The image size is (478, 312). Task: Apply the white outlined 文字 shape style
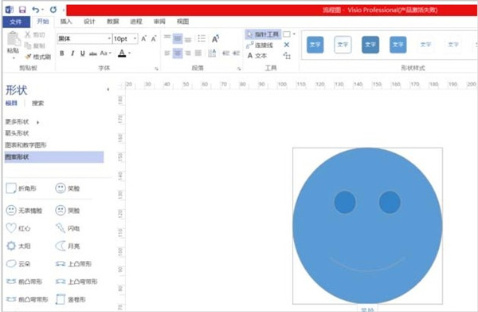coord(343,45)
